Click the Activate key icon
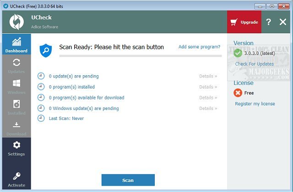The image size is (293, 192). [16, 179]
